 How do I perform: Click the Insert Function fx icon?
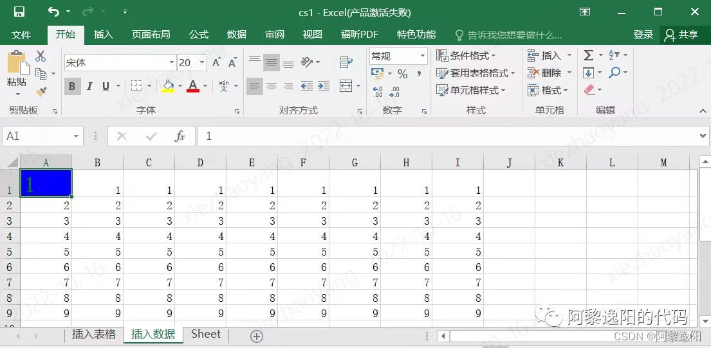(180, 136)
